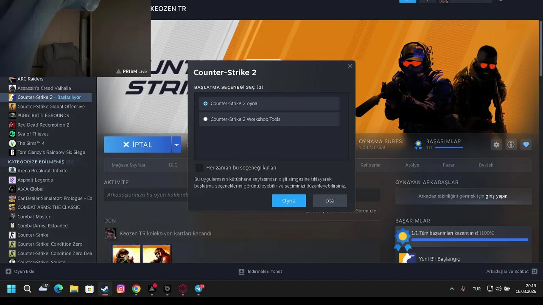Click the Oyna button in the dialog

[x=289, y=201]
